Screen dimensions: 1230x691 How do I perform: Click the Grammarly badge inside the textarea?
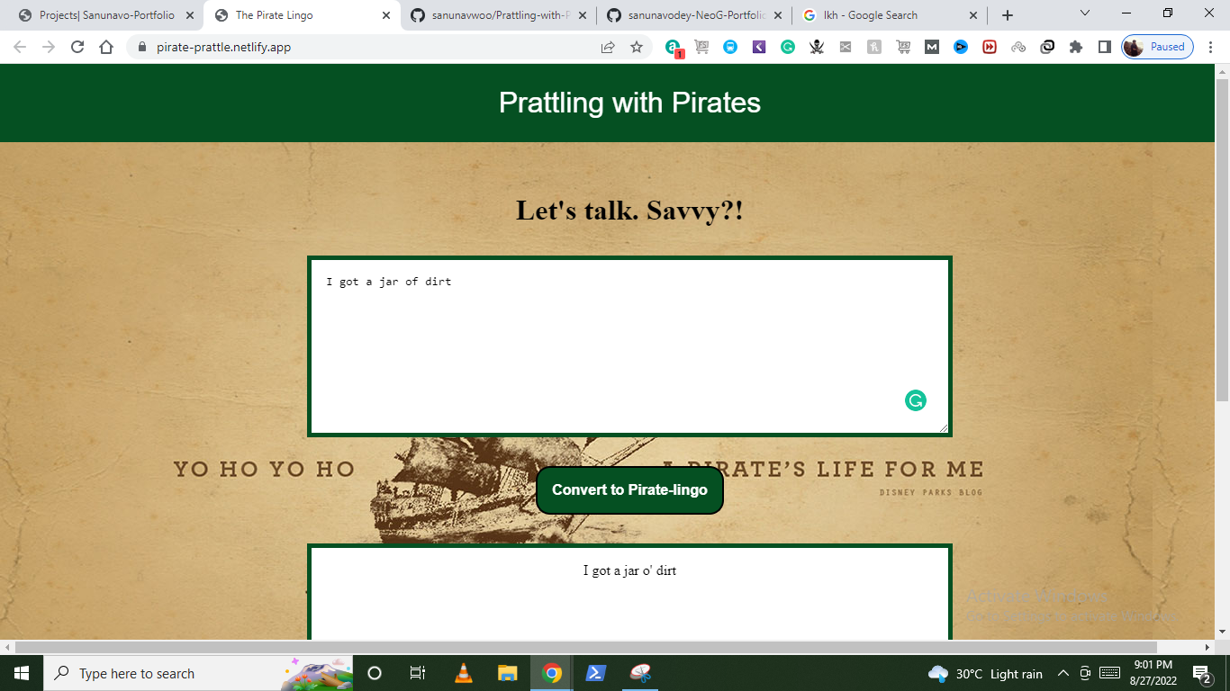[x=916, y=399]
